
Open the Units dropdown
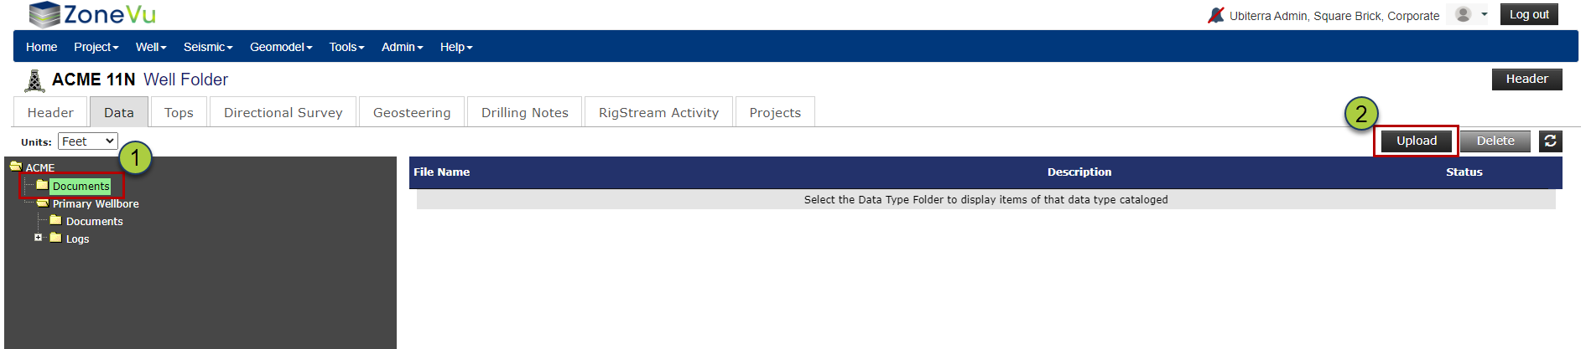88,141
